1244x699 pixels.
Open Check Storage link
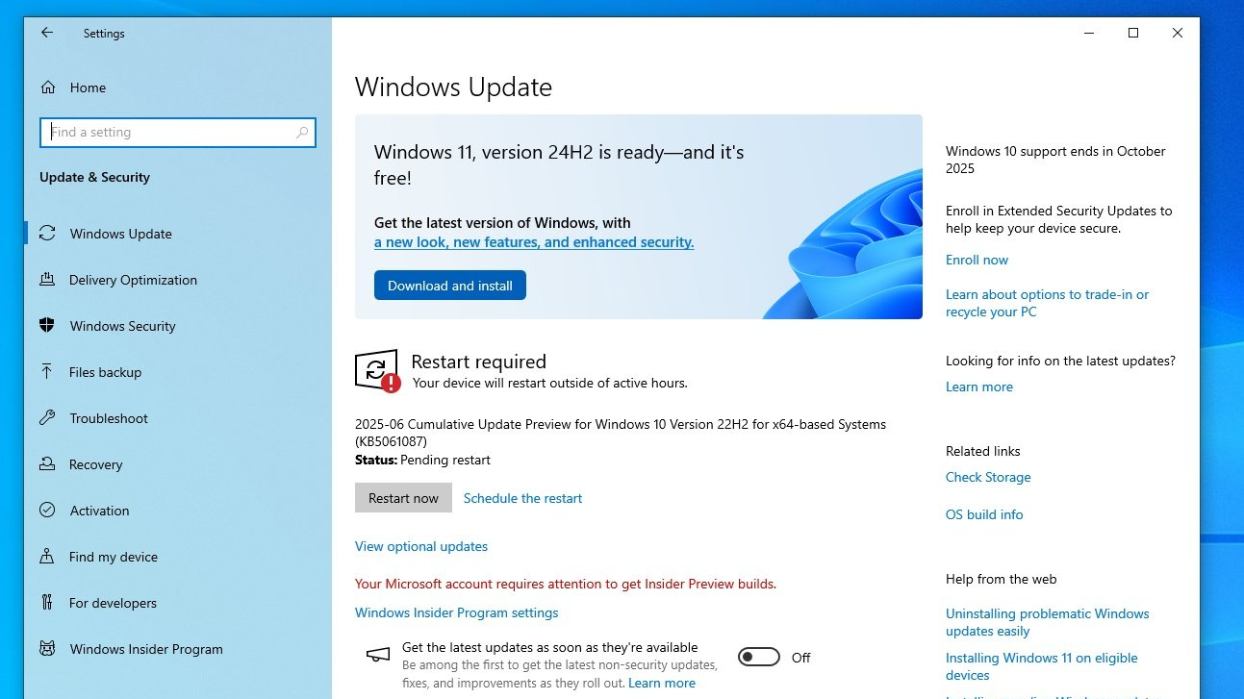pos(987,477)
